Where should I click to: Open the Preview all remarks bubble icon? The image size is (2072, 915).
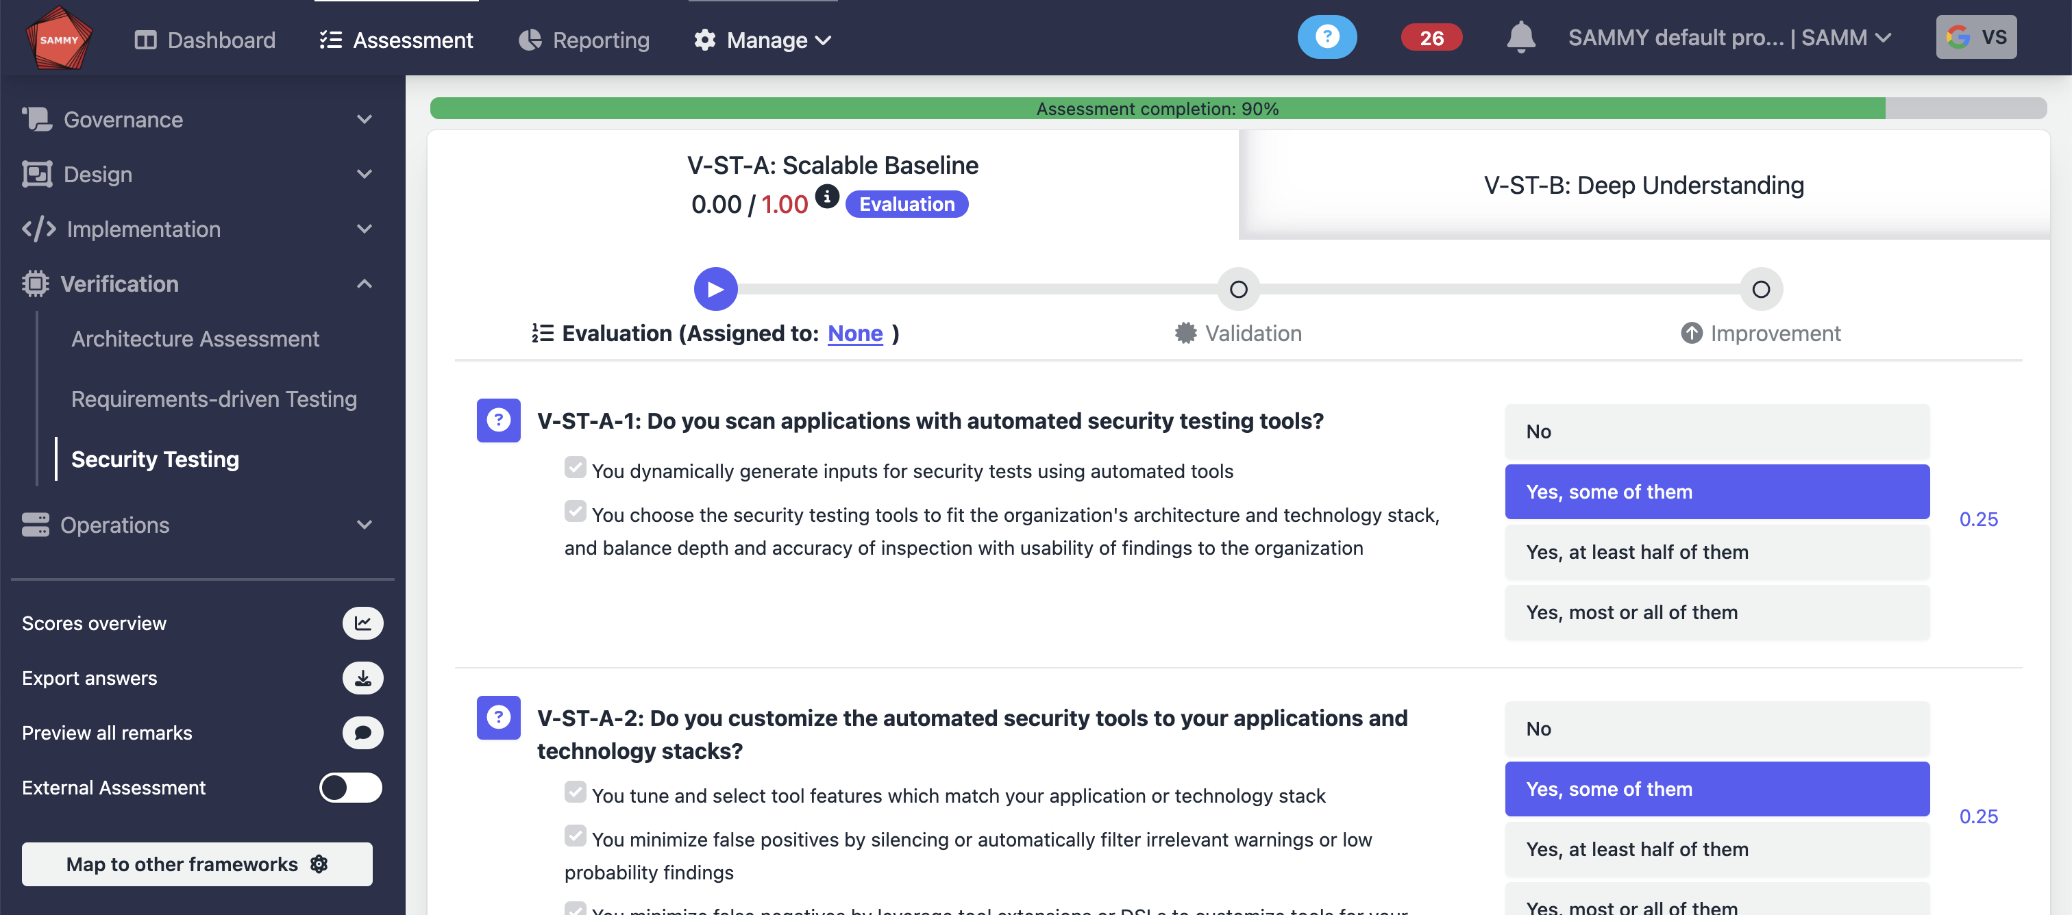tap(362, 733)
